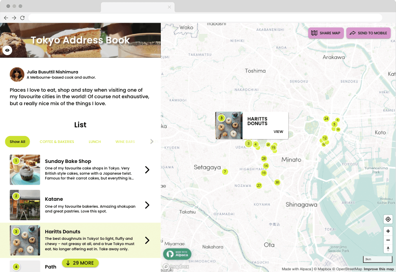Click map marker number 15
This screenshot has width=396, height=272.
tap(273, 147)
